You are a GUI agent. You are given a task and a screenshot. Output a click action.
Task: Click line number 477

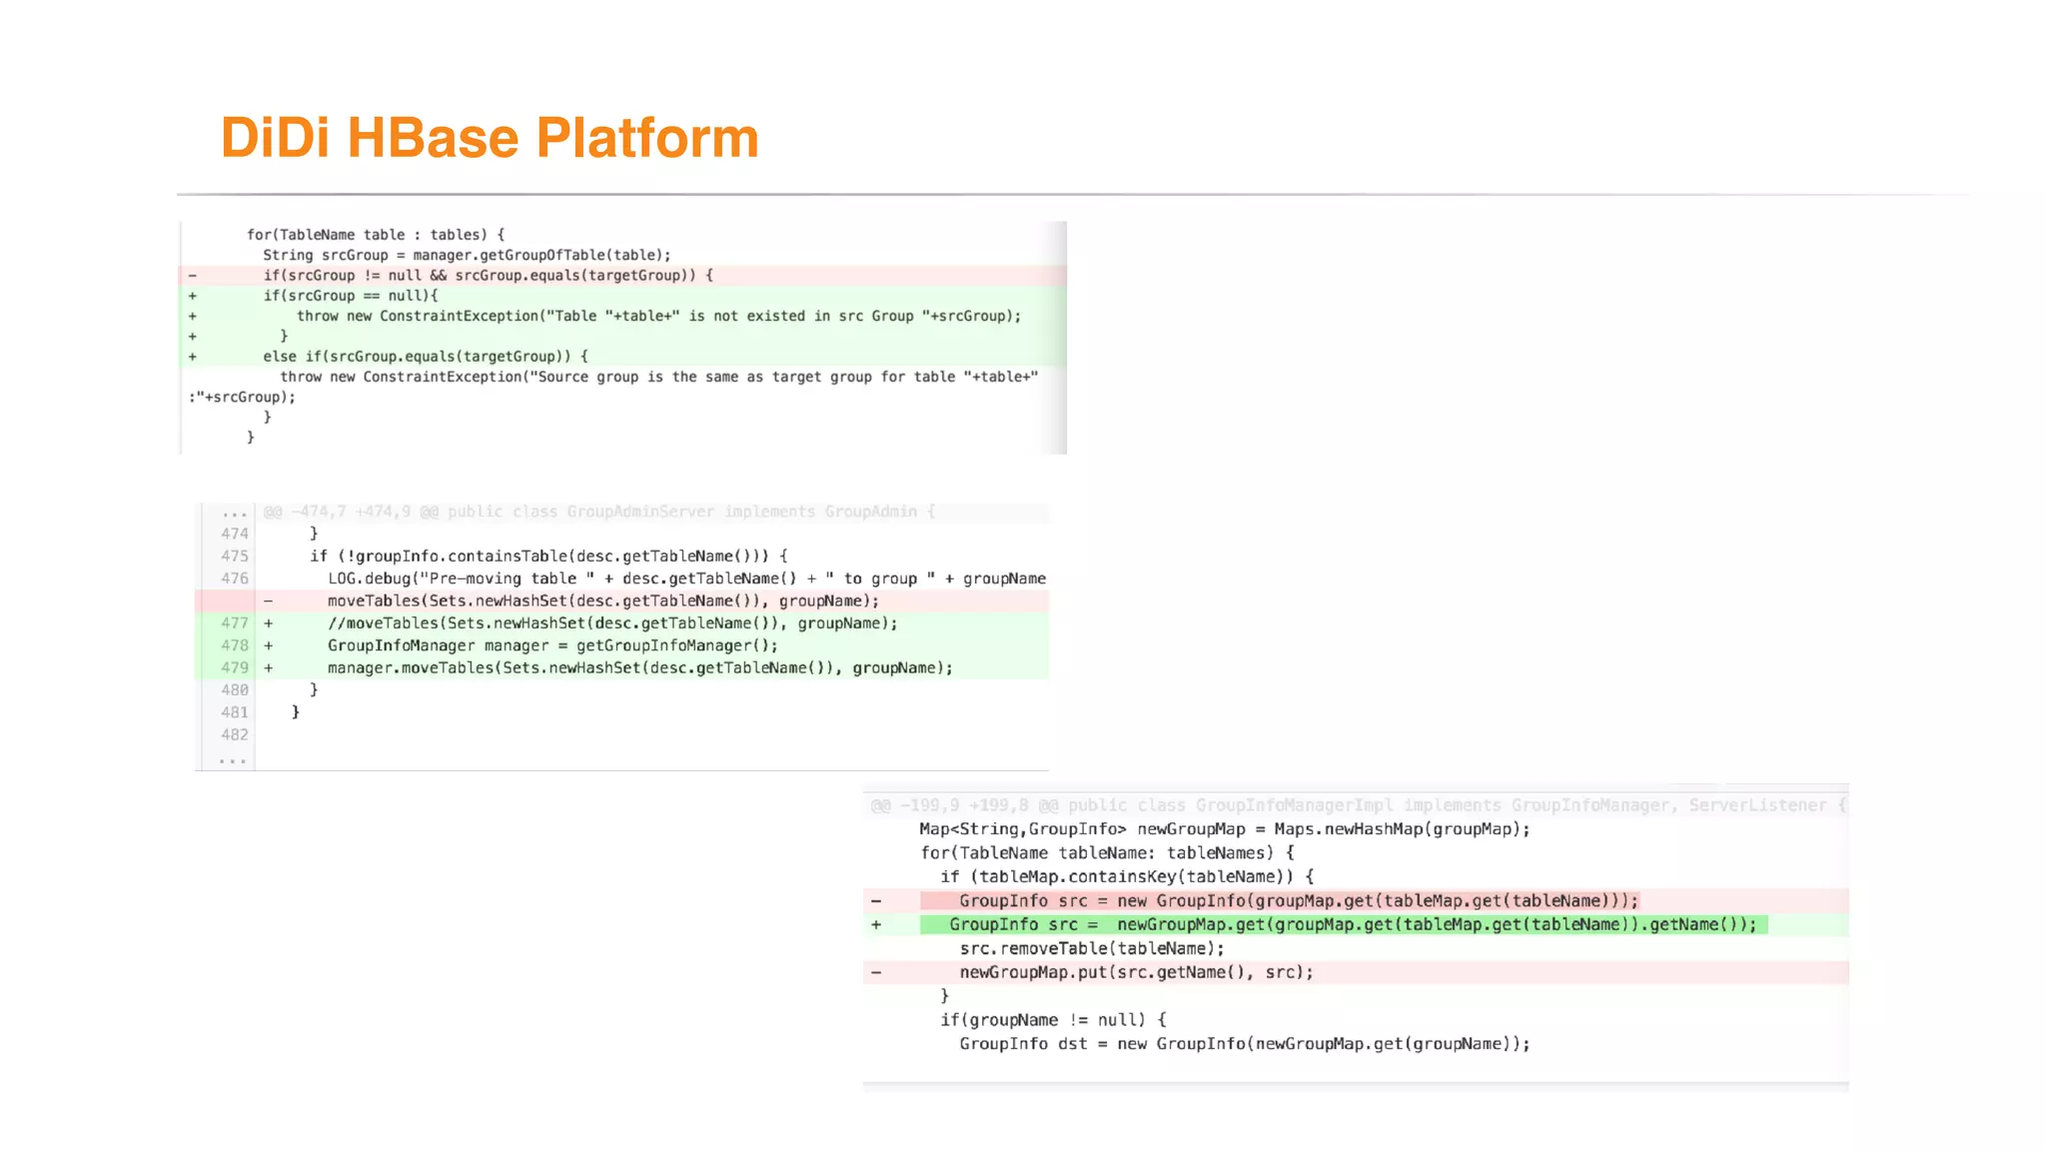click(x=235, y=623)
